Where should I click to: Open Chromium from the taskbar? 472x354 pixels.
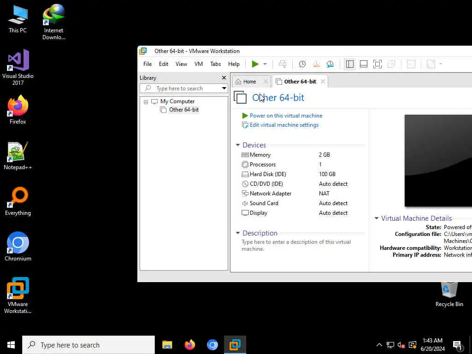212,345
